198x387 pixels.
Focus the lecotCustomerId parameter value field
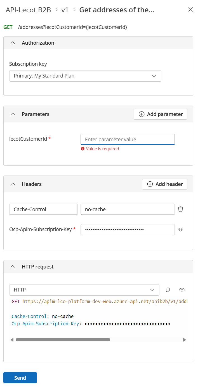point(128,139)
